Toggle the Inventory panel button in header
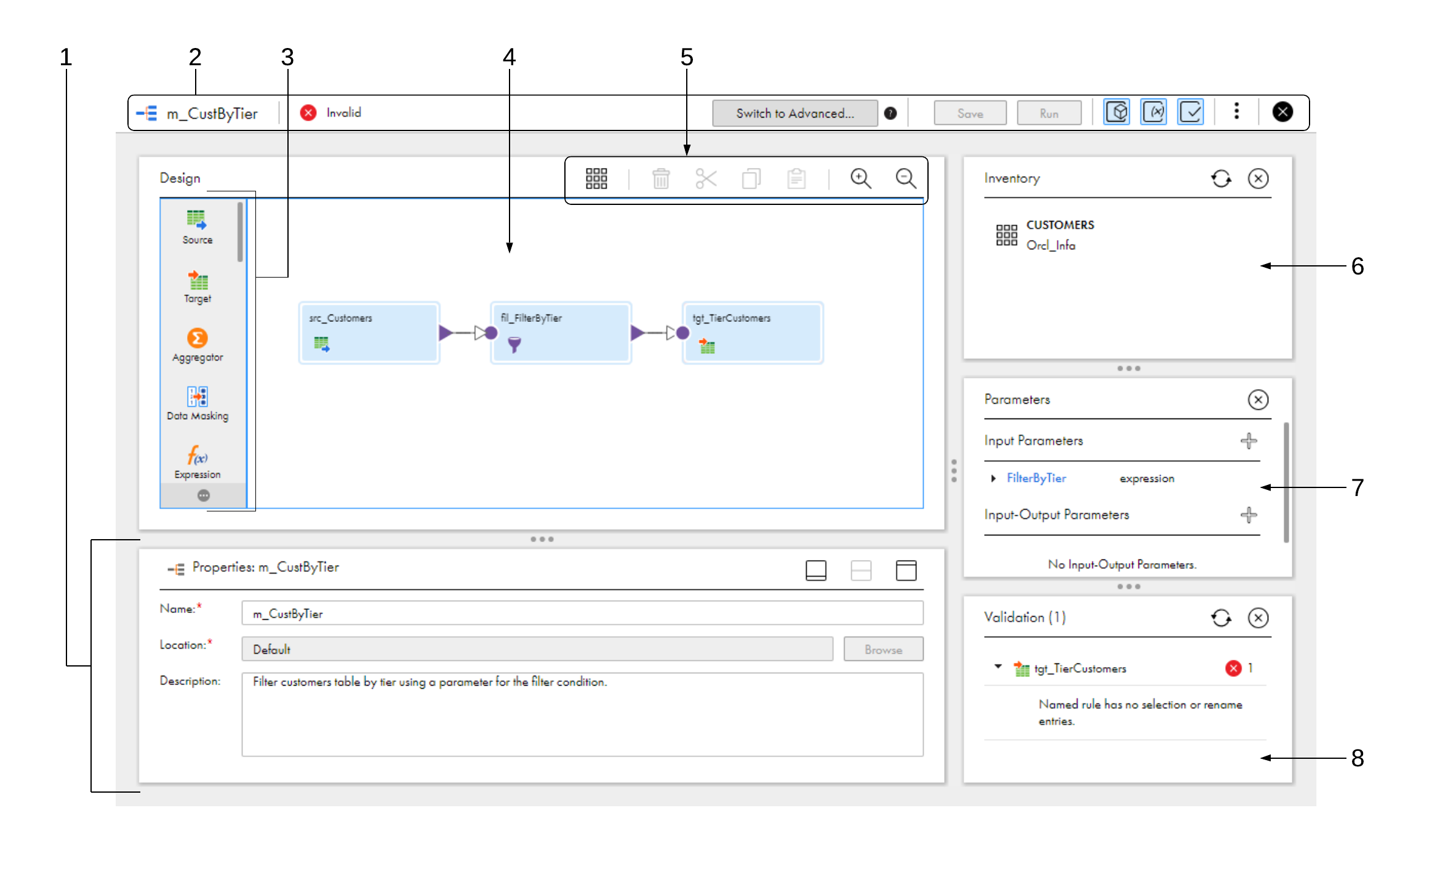Viewport: 1440px width, 869px height. pos(1116,113)
